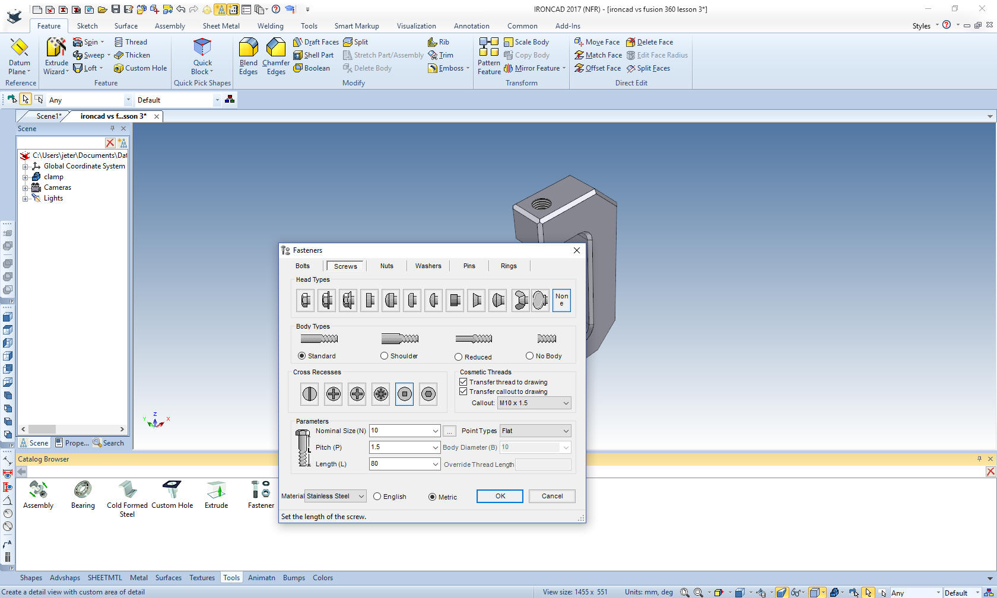Select the Blend Edges tool
This screenshot has height=598, width=997.
point(248,56)
